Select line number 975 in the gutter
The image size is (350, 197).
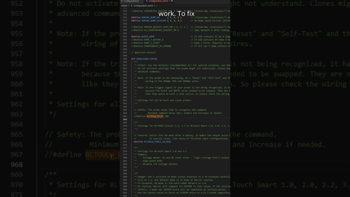[x=125, y=142]
